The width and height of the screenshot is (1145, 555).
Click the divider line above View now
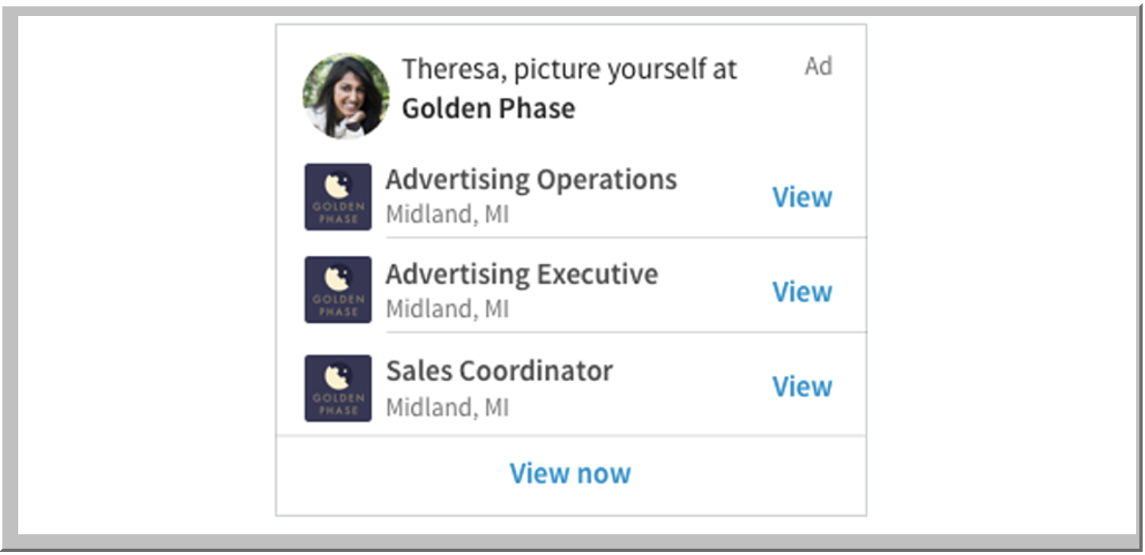click(571, 435)
